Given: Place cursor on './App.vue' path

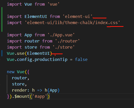Looking at the screenshot, I should point(61,35).
